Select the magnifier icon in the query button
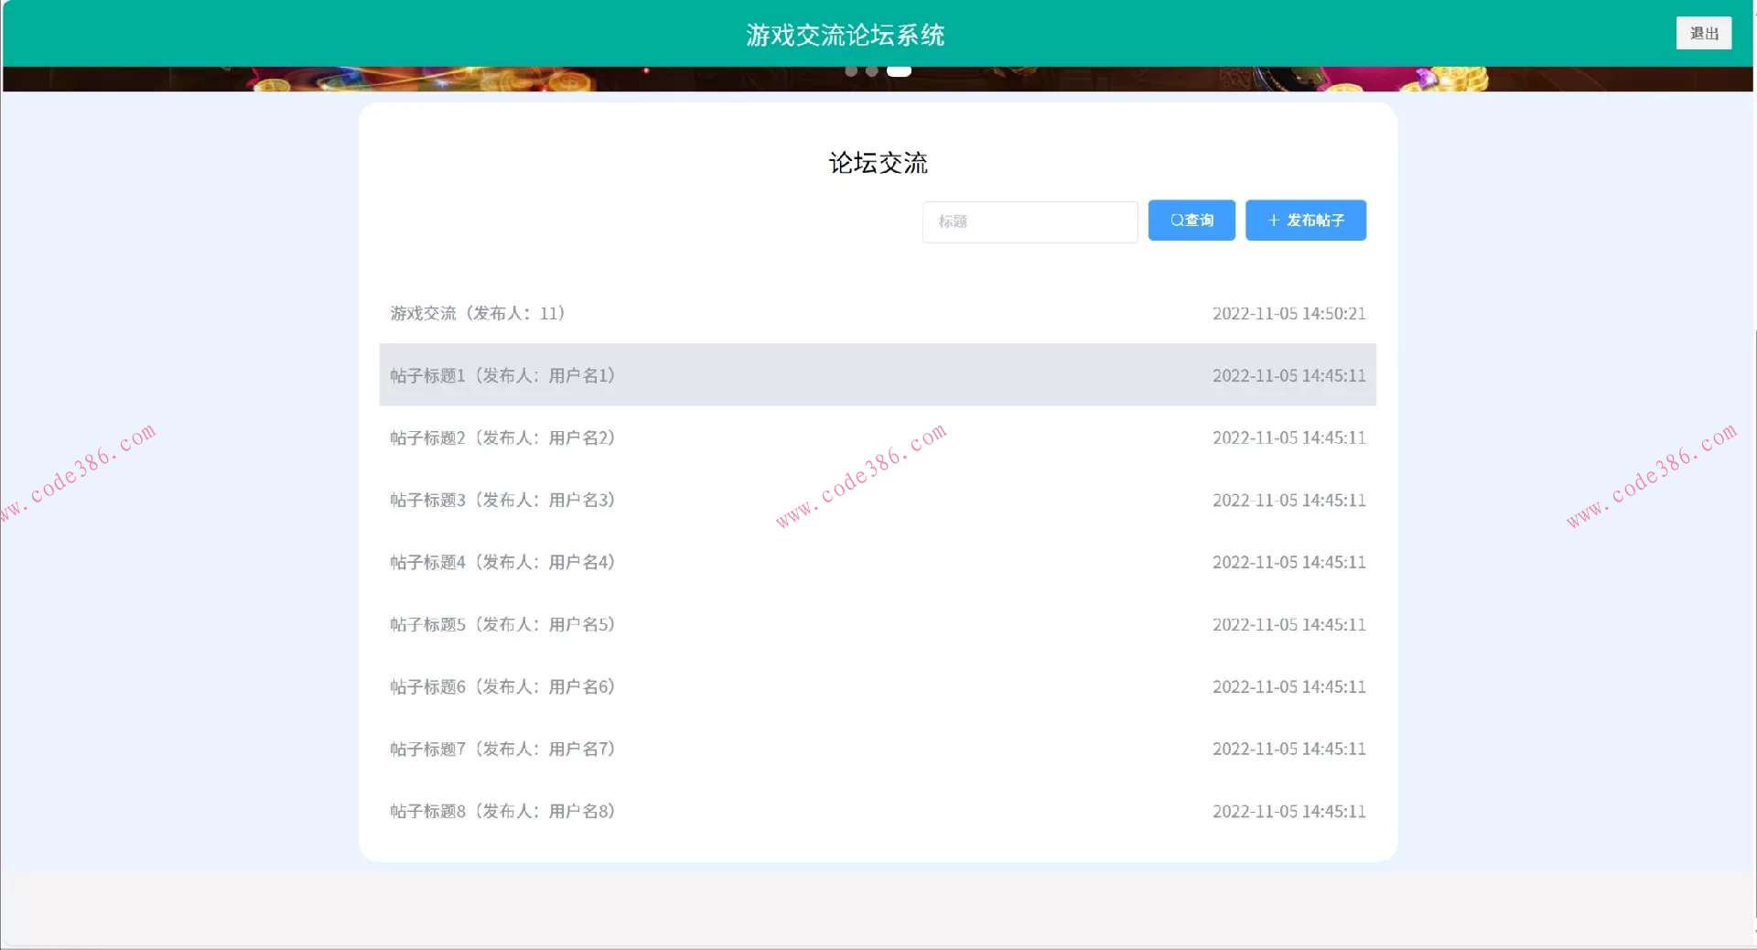The height and width of the screenshot is (950, 1757). point(1175,220)
